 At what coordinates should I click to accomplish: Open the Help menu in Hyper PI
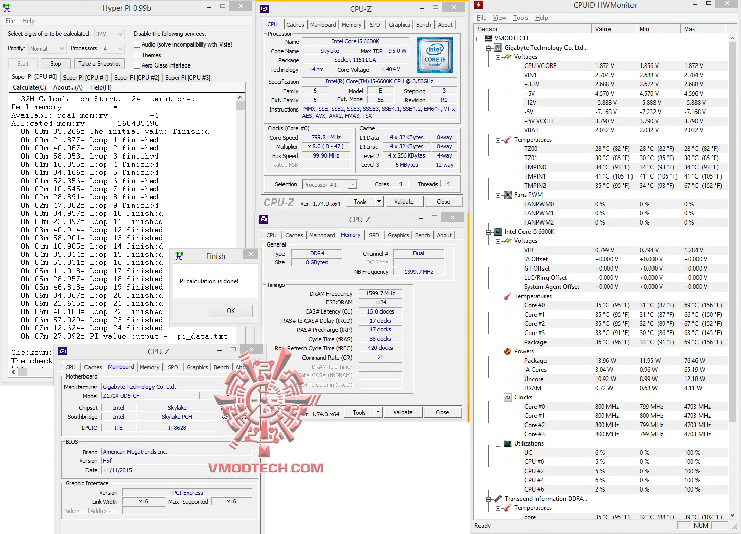click(28, 21)
